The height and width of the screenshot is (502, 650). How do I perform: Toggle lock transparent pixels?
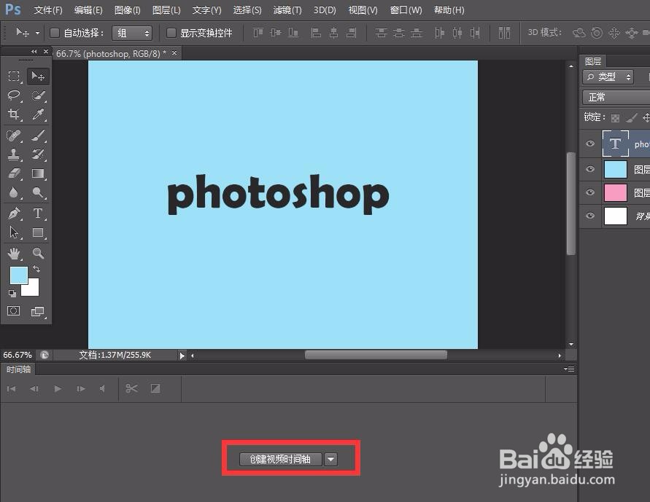615,118
